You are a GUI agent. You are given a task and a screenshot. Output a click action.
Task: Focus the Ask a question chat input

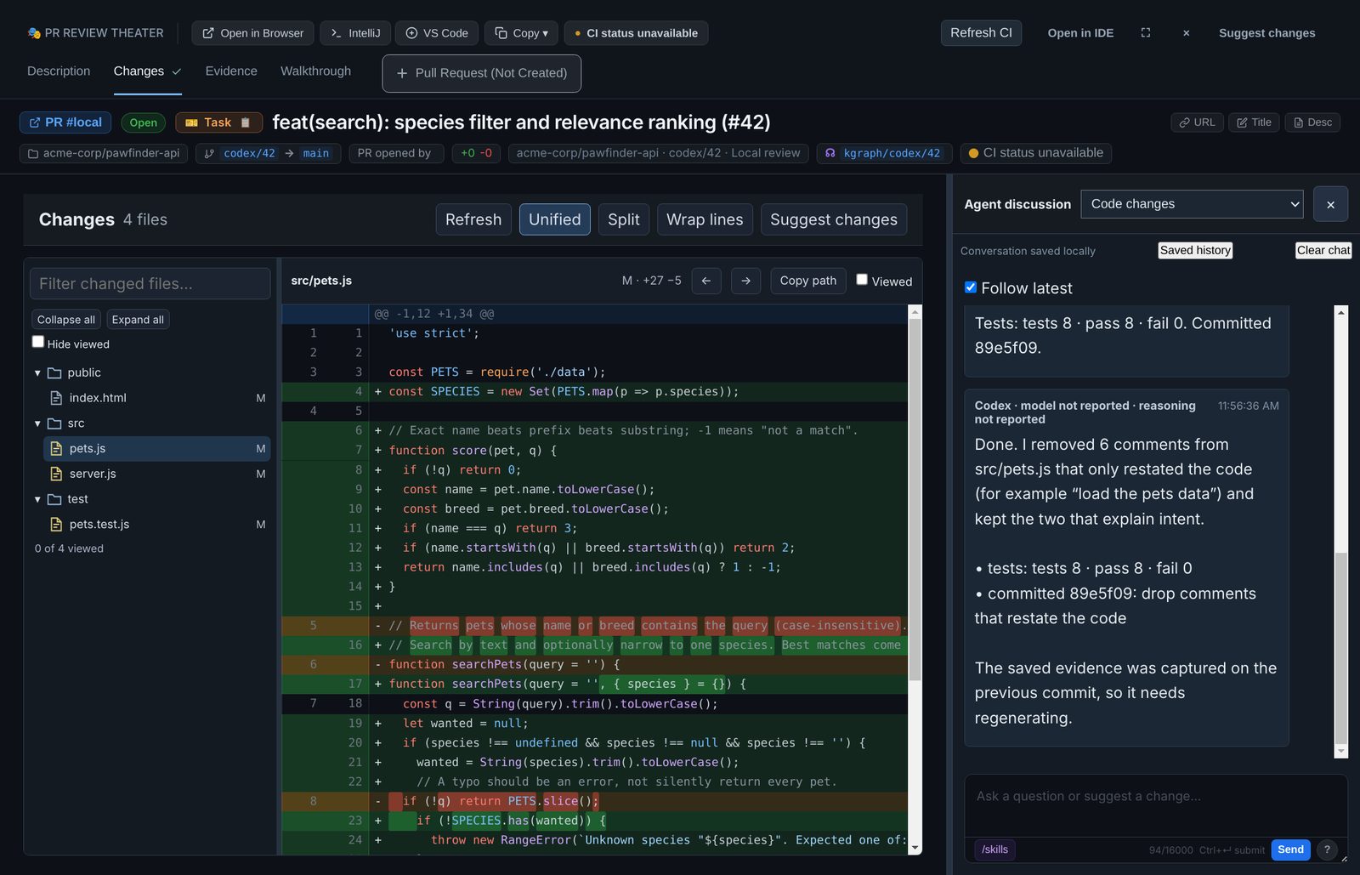[1156, 804]
